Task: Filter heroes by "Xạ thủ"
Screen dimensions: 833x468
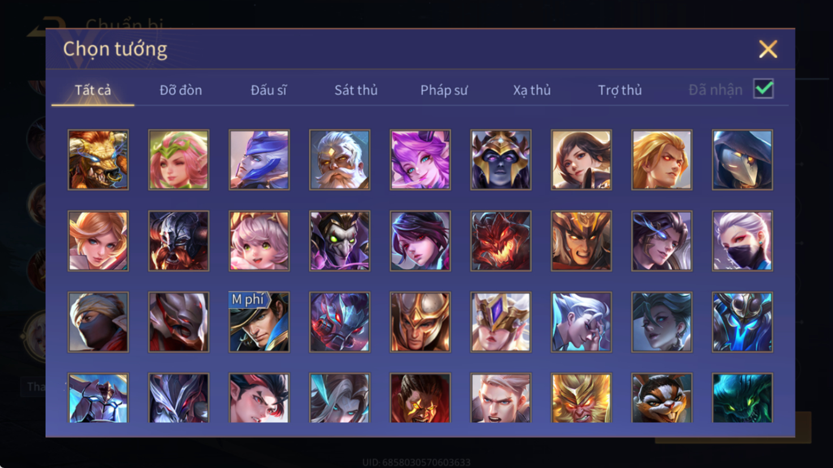Action: pos(532,90)
